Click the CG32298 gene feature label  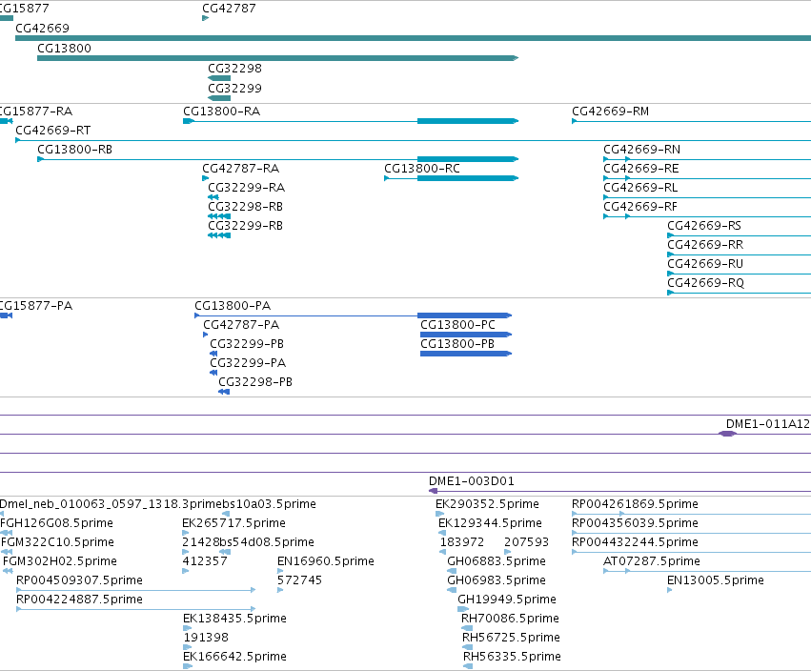234,69
